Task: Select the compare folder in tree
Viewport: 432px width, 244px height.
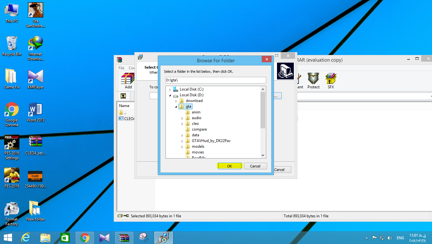Action: coord(199,129)
